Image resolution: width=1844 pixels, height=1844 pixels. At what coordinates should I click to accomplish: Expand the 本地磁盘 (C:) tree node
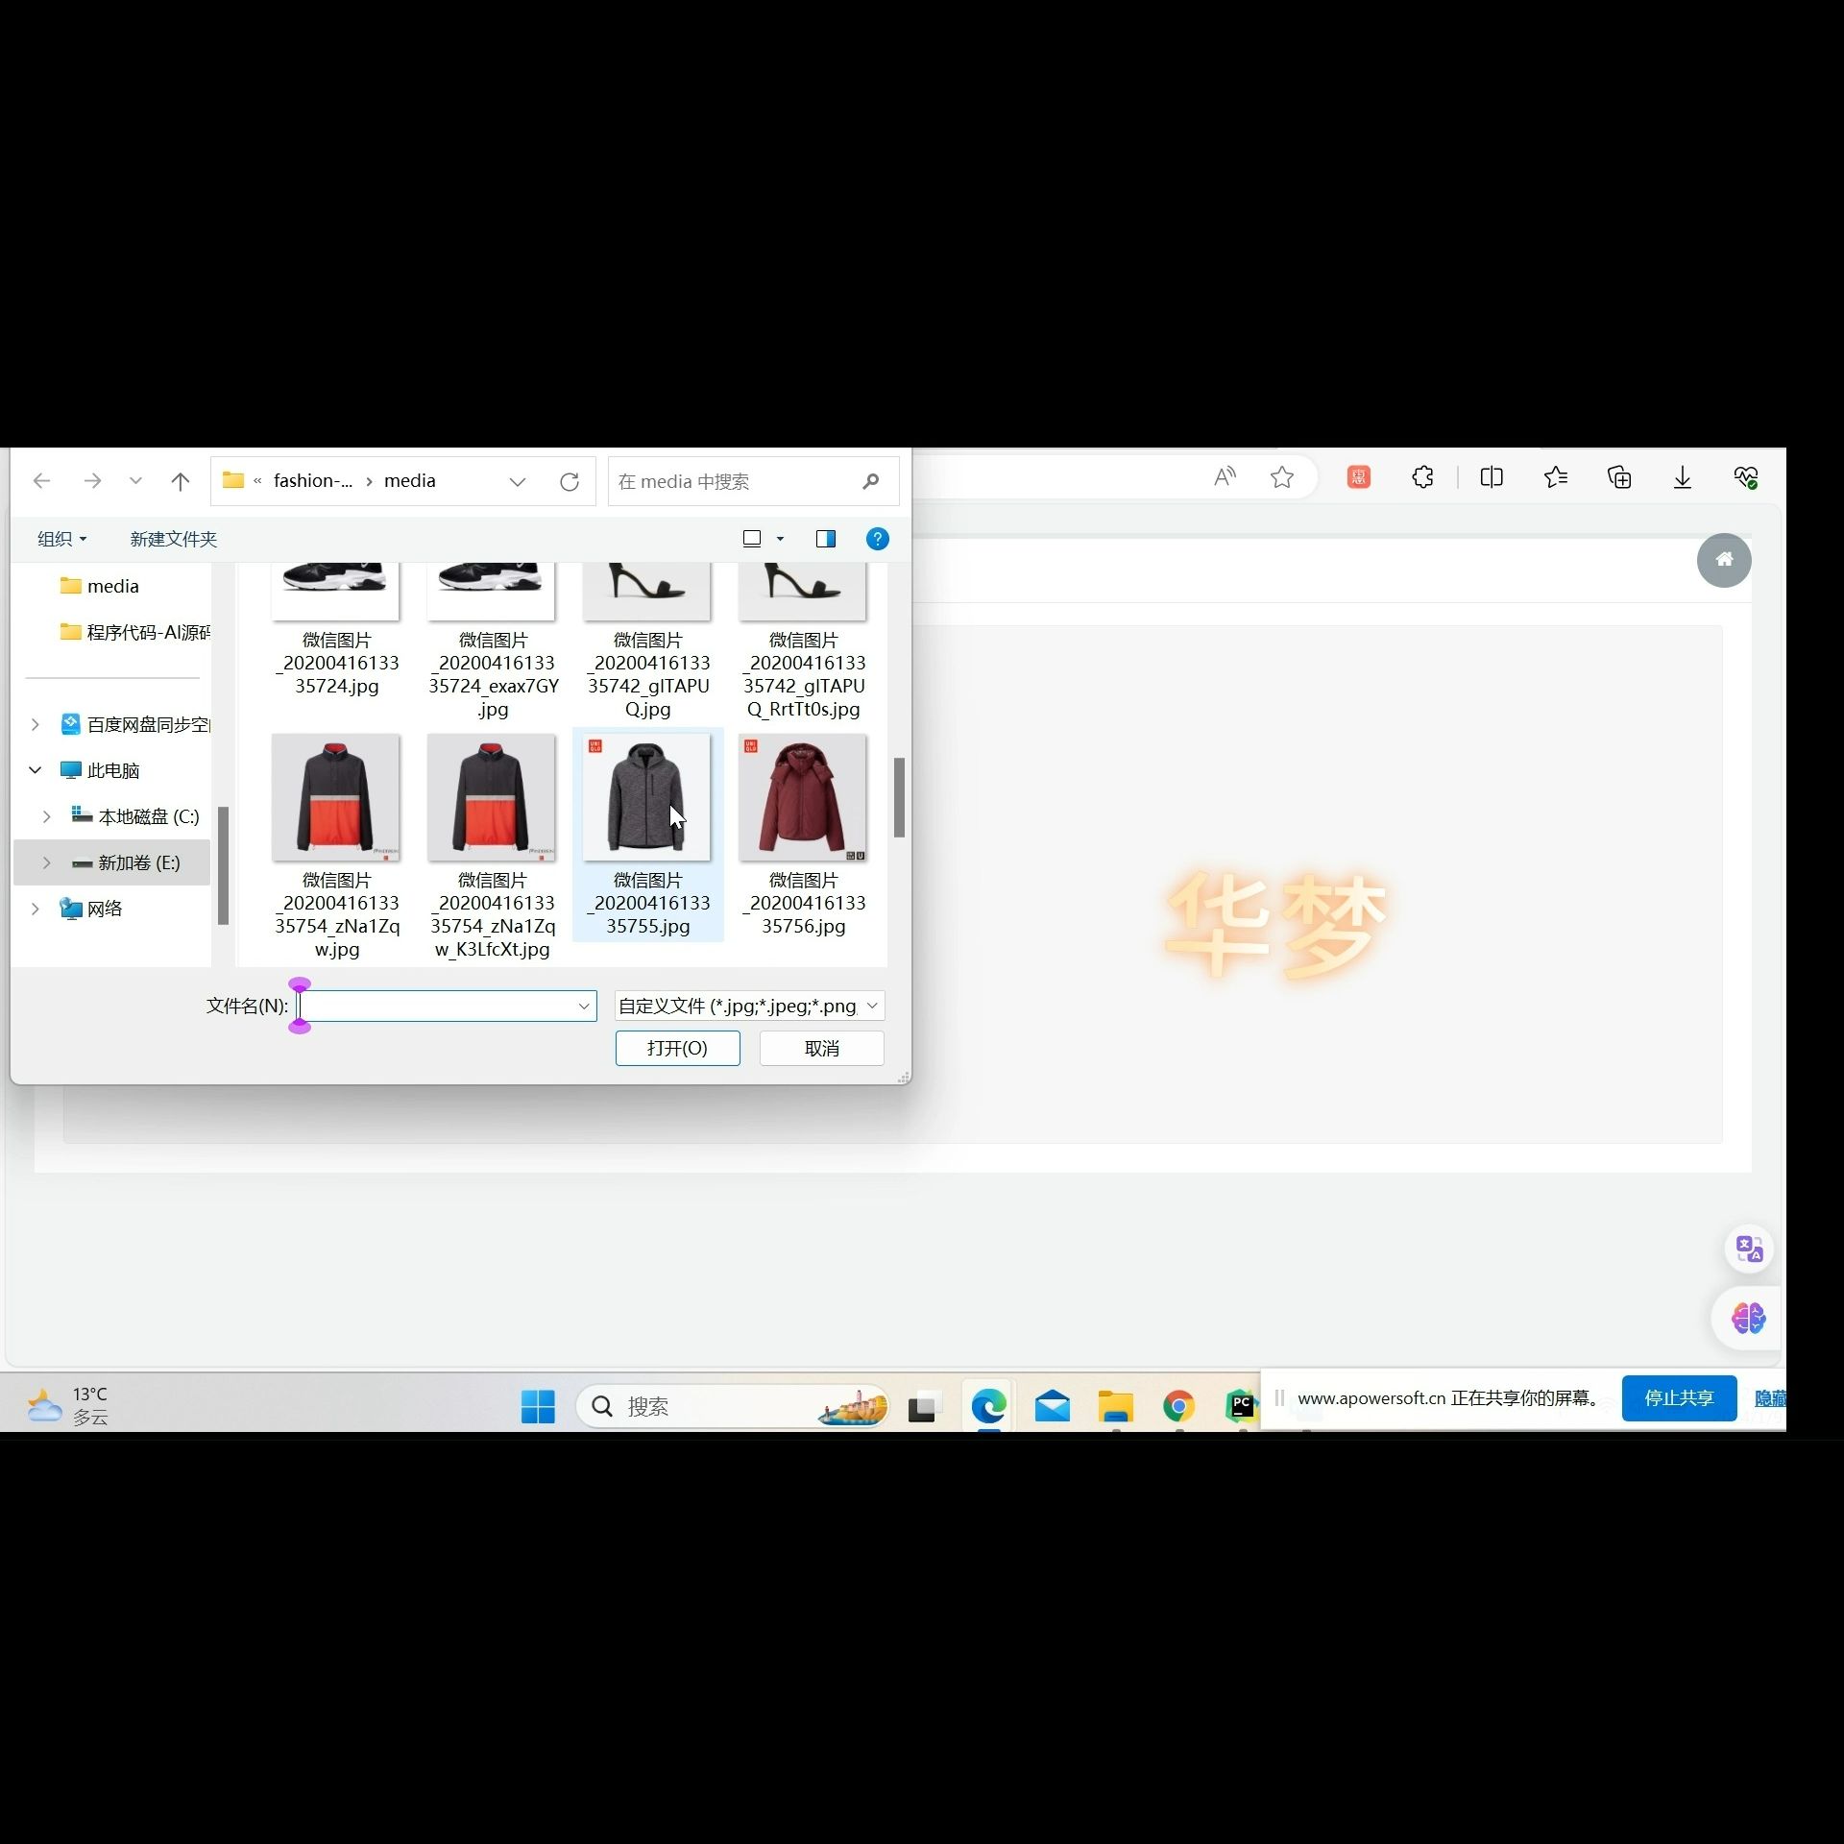[46, 816]
